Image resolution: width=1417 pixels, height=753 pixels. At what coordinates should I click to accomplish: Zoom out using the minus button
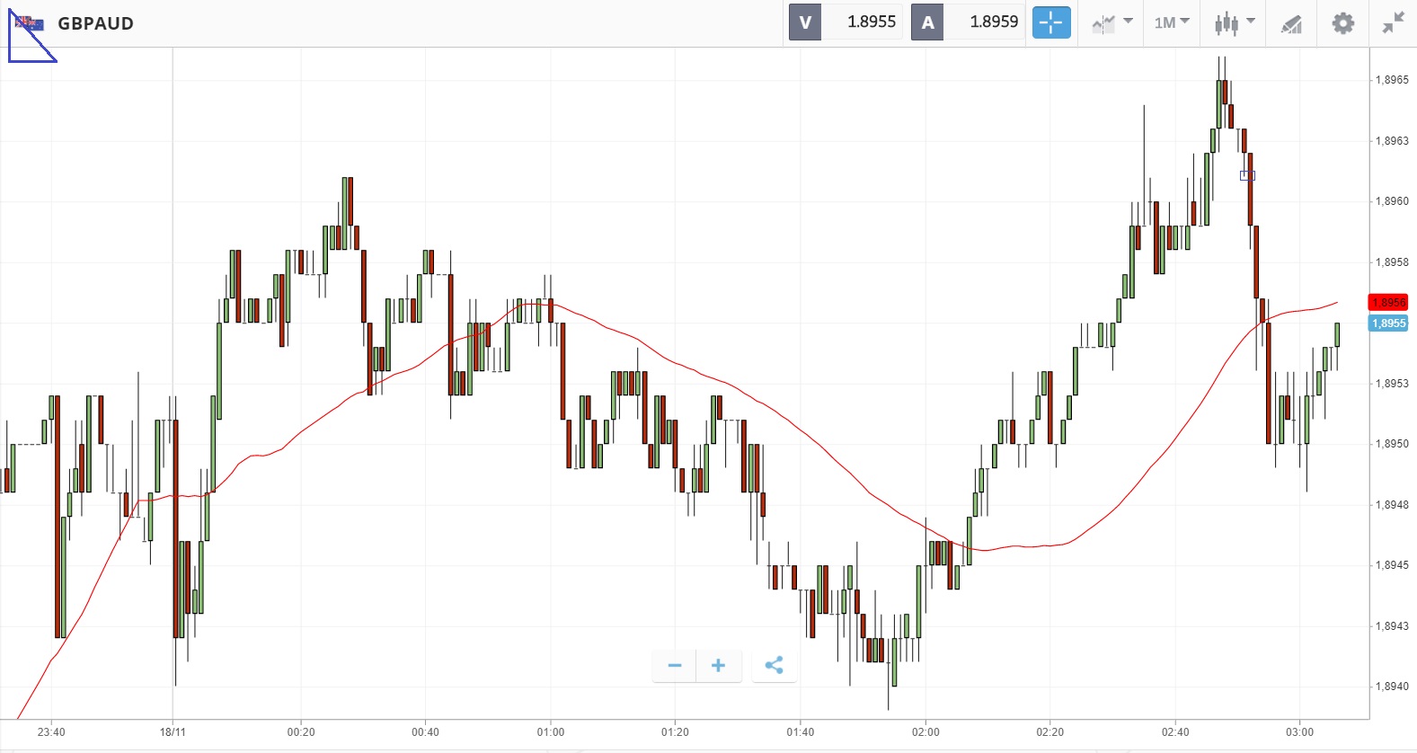[675, 665]
